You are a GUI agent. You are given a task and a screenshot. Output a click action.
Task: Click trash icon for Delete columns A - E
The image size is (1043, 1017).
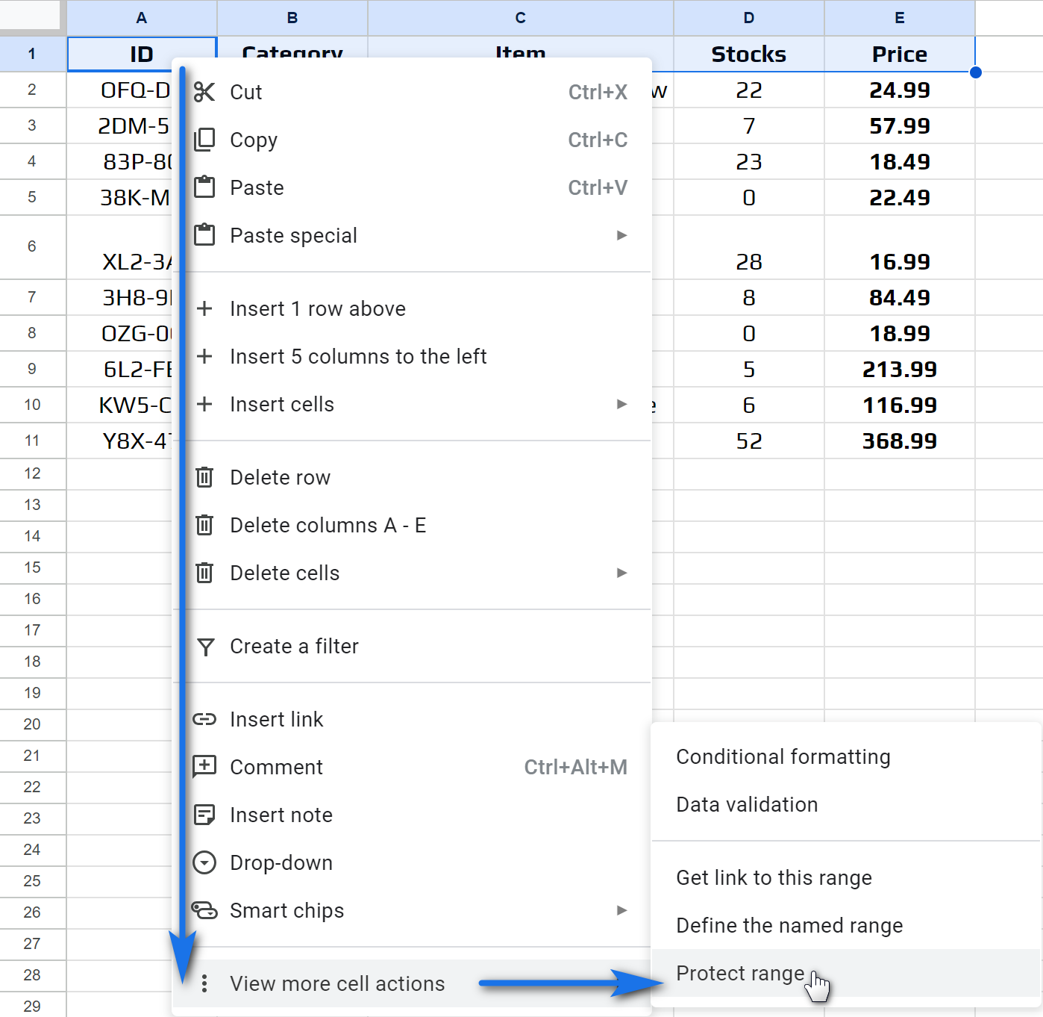point(204,525)
